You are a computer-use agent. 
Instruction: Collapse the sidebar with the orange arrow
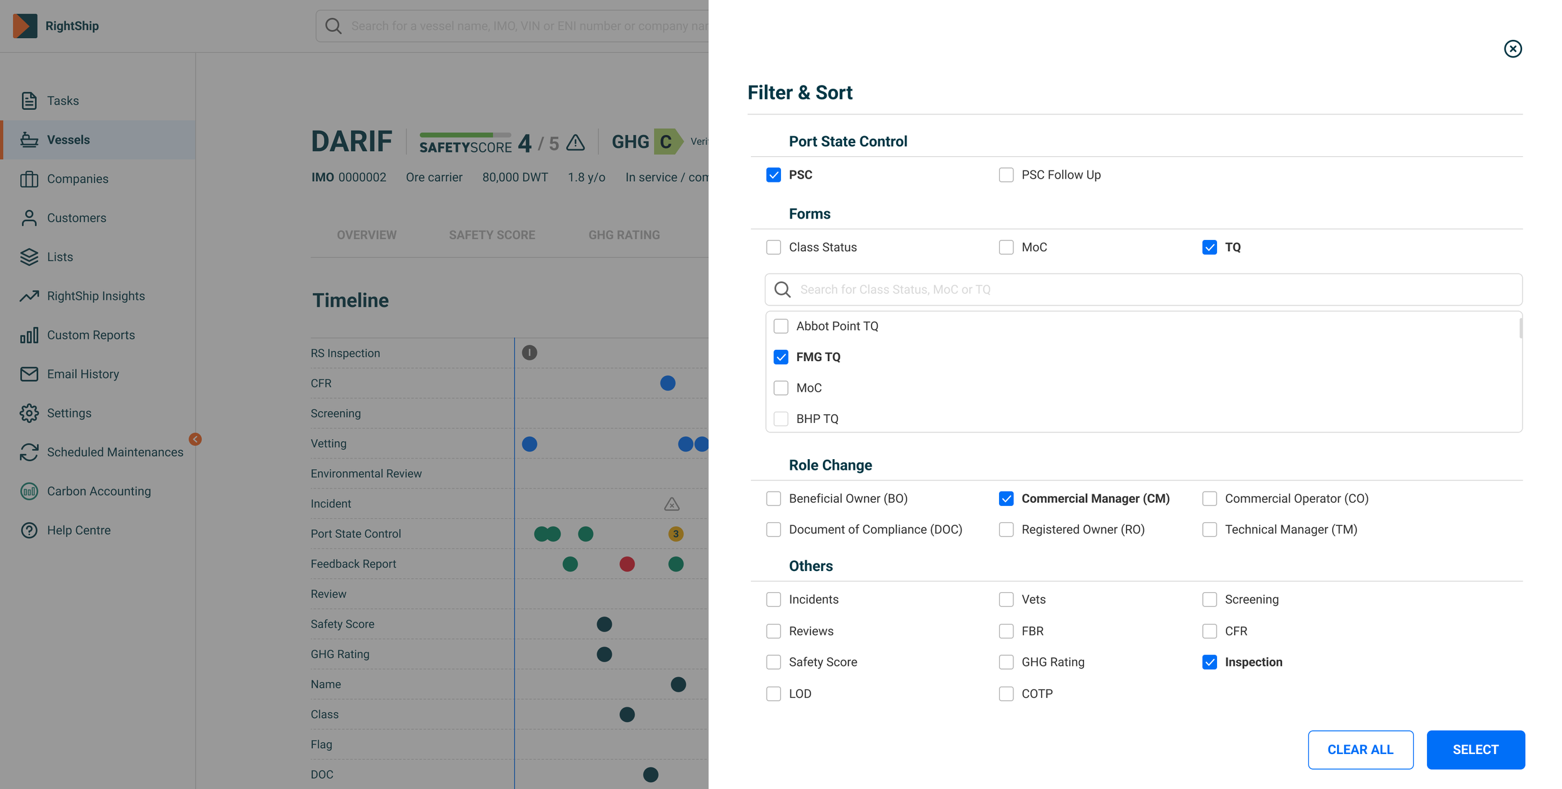pos(195,439)
